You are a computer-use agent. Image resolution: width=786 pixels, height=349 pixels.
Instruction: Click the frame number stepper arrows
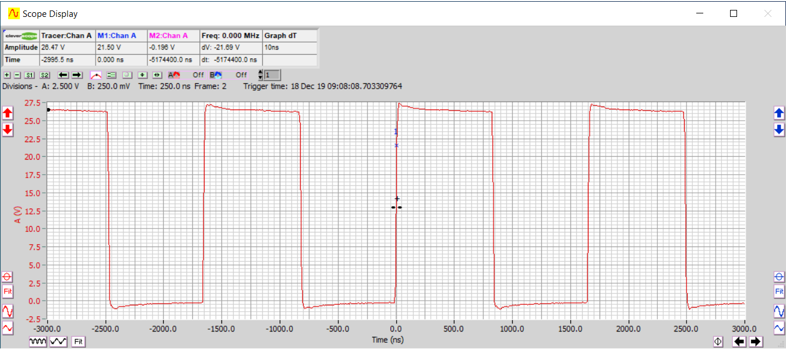pyautogui.click(x=260, y=75)
